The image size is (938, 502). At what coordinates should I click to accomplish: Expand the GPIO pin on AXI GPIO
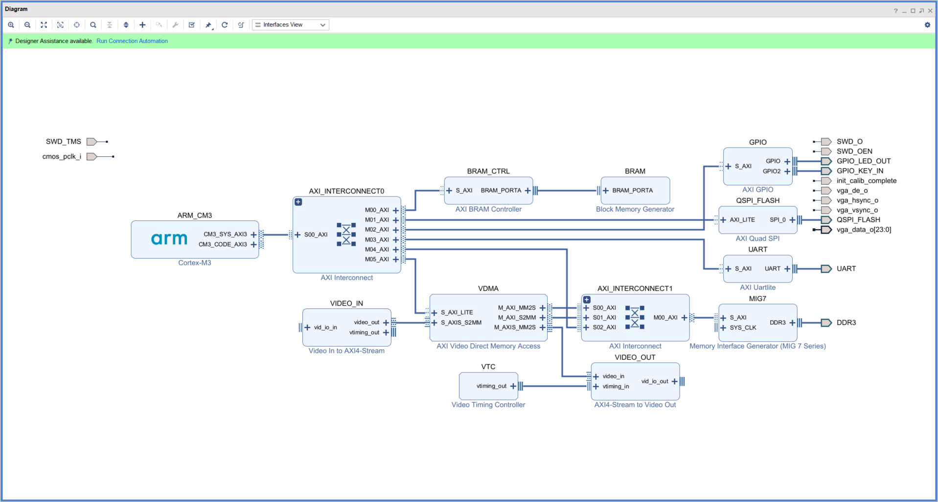[787, 161]
